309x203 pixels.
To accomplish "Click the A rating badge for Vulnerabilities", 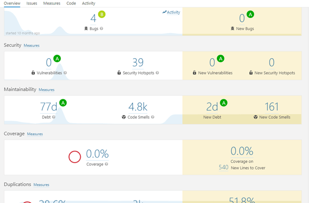I will pyautogui.click(x=57, y=59).
